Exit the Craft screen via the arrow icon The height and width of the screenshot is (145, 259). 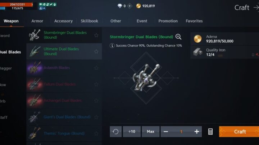(256, 8)
